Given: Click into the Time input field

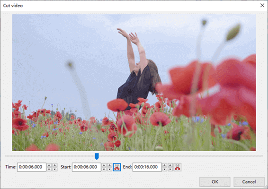Looking at the screenshot, I should 32,167.
